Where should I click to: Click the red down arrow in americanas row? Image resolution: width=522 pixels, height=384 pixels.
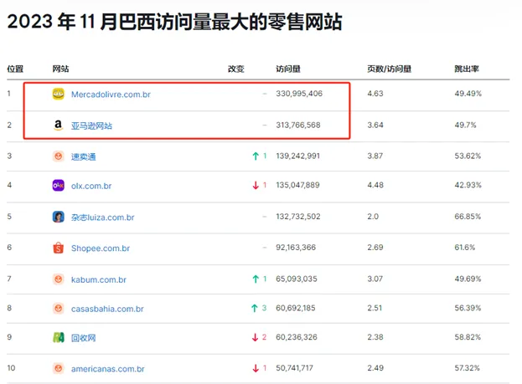pyautogui.click(x=256, y=368)
